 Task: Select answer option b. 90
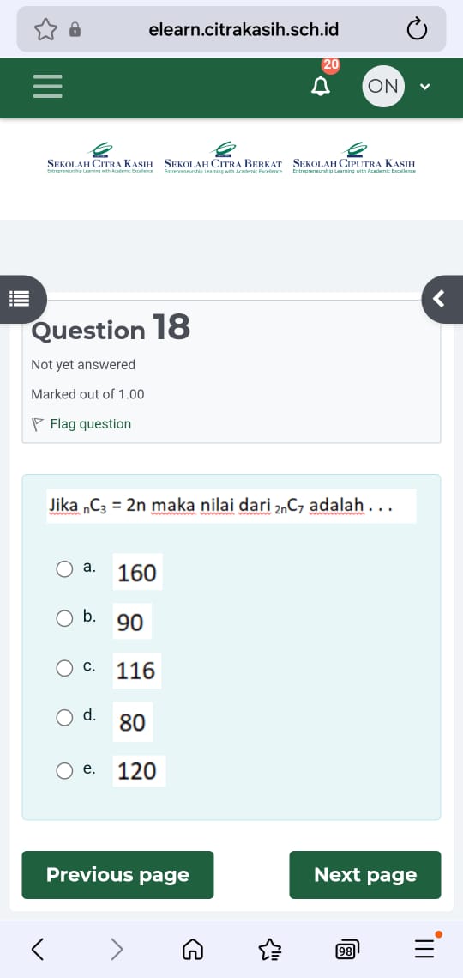[65, 618]
